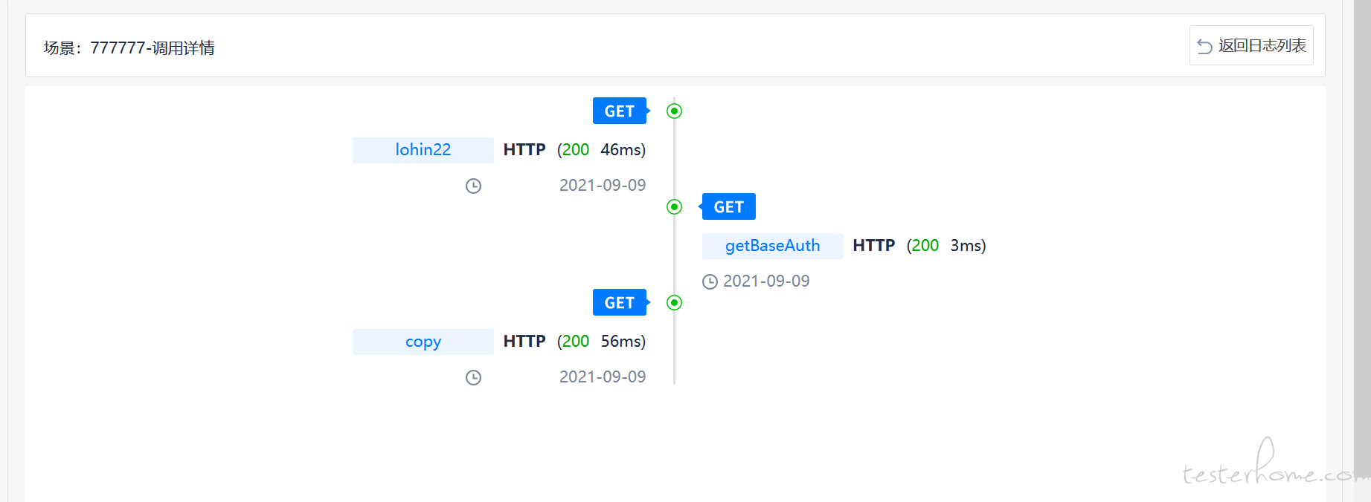Open the getBaseAuth interface link
Viewport: 1371px width, 502px height.
coord(773,246)
